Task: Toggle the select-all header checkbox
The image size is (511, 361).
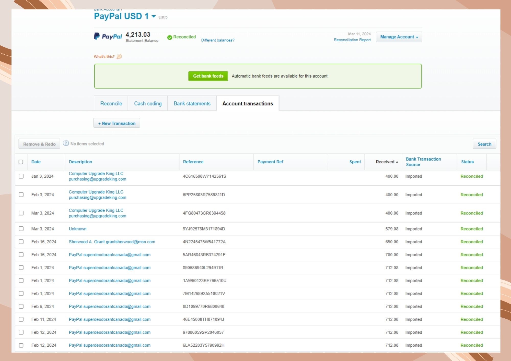Action: [21, 162]
